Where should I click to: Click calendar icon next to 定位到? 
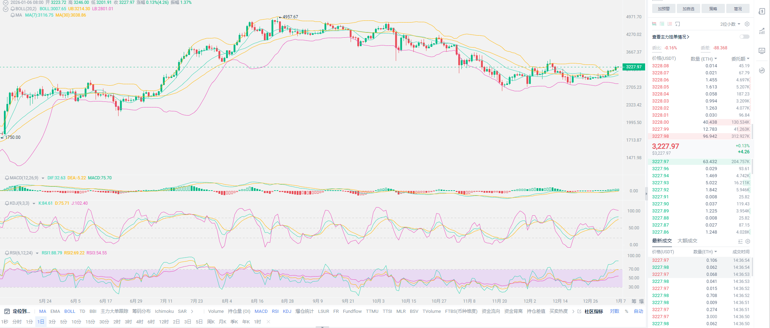coord(7,311)
